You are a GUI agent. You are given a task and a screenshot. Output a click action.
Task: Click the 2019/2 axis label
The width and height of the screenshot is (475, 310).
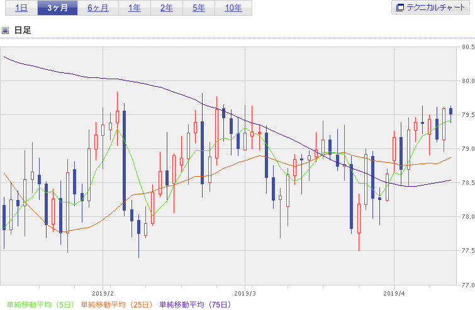(x=103, y=294)
